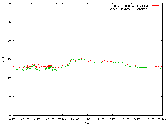Screen dimensions: 167x125
Task: Click the red legend line sample for Meteopatu
Action: coord(156,6)
